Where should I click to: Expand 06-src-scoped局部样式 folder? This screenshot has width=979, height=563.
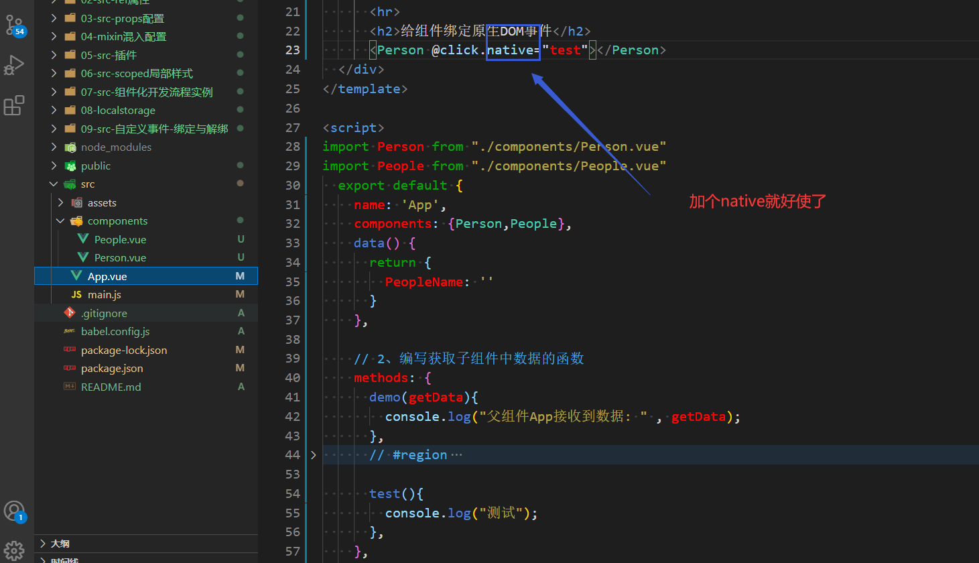54,73
